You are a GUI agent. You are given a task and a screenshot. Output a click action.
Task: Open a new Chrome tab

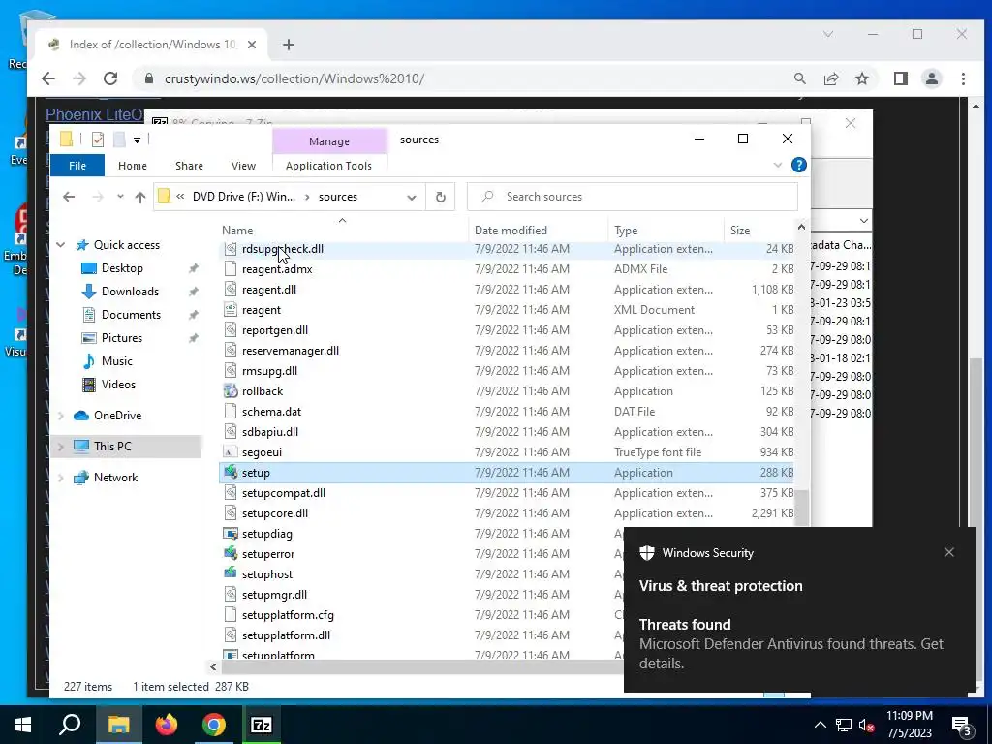coord(289,45)
